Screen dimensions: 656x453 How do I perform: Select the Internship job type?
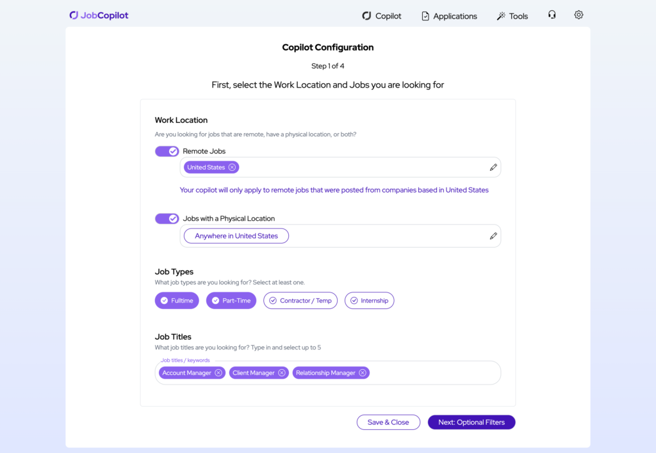tap(369, 301)
